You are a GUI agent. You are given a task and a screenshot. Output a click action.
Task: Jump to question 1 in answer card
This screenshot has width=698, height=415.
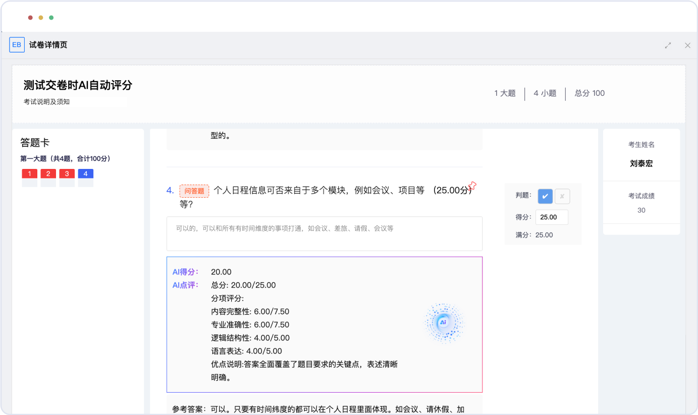pyautogui.click(x=30, y=174)
